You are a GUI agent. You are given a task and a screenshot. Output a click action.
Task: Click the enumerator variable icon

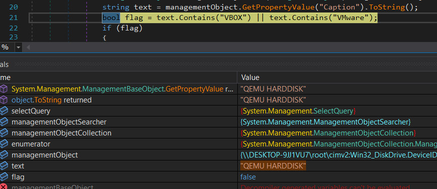4,144
